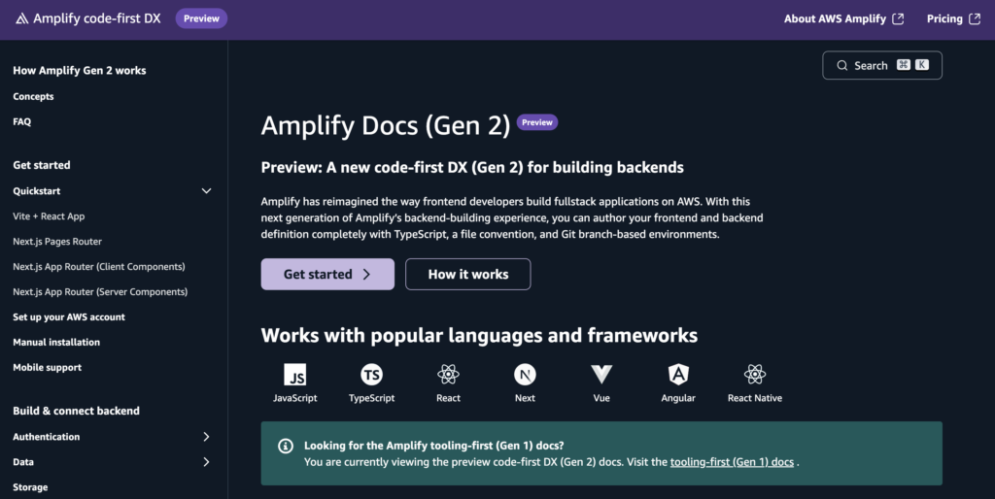Screen dimensions: 995x499
Task: Click the external link icon beside Pricing
Action: click(975, 19)
